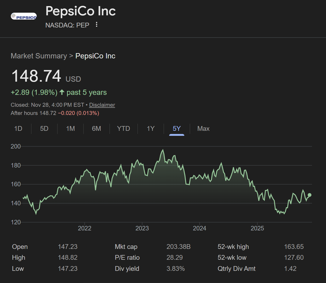Show the Max history range
This screenshot has height=283, width=326.
[x=203, y=129]
